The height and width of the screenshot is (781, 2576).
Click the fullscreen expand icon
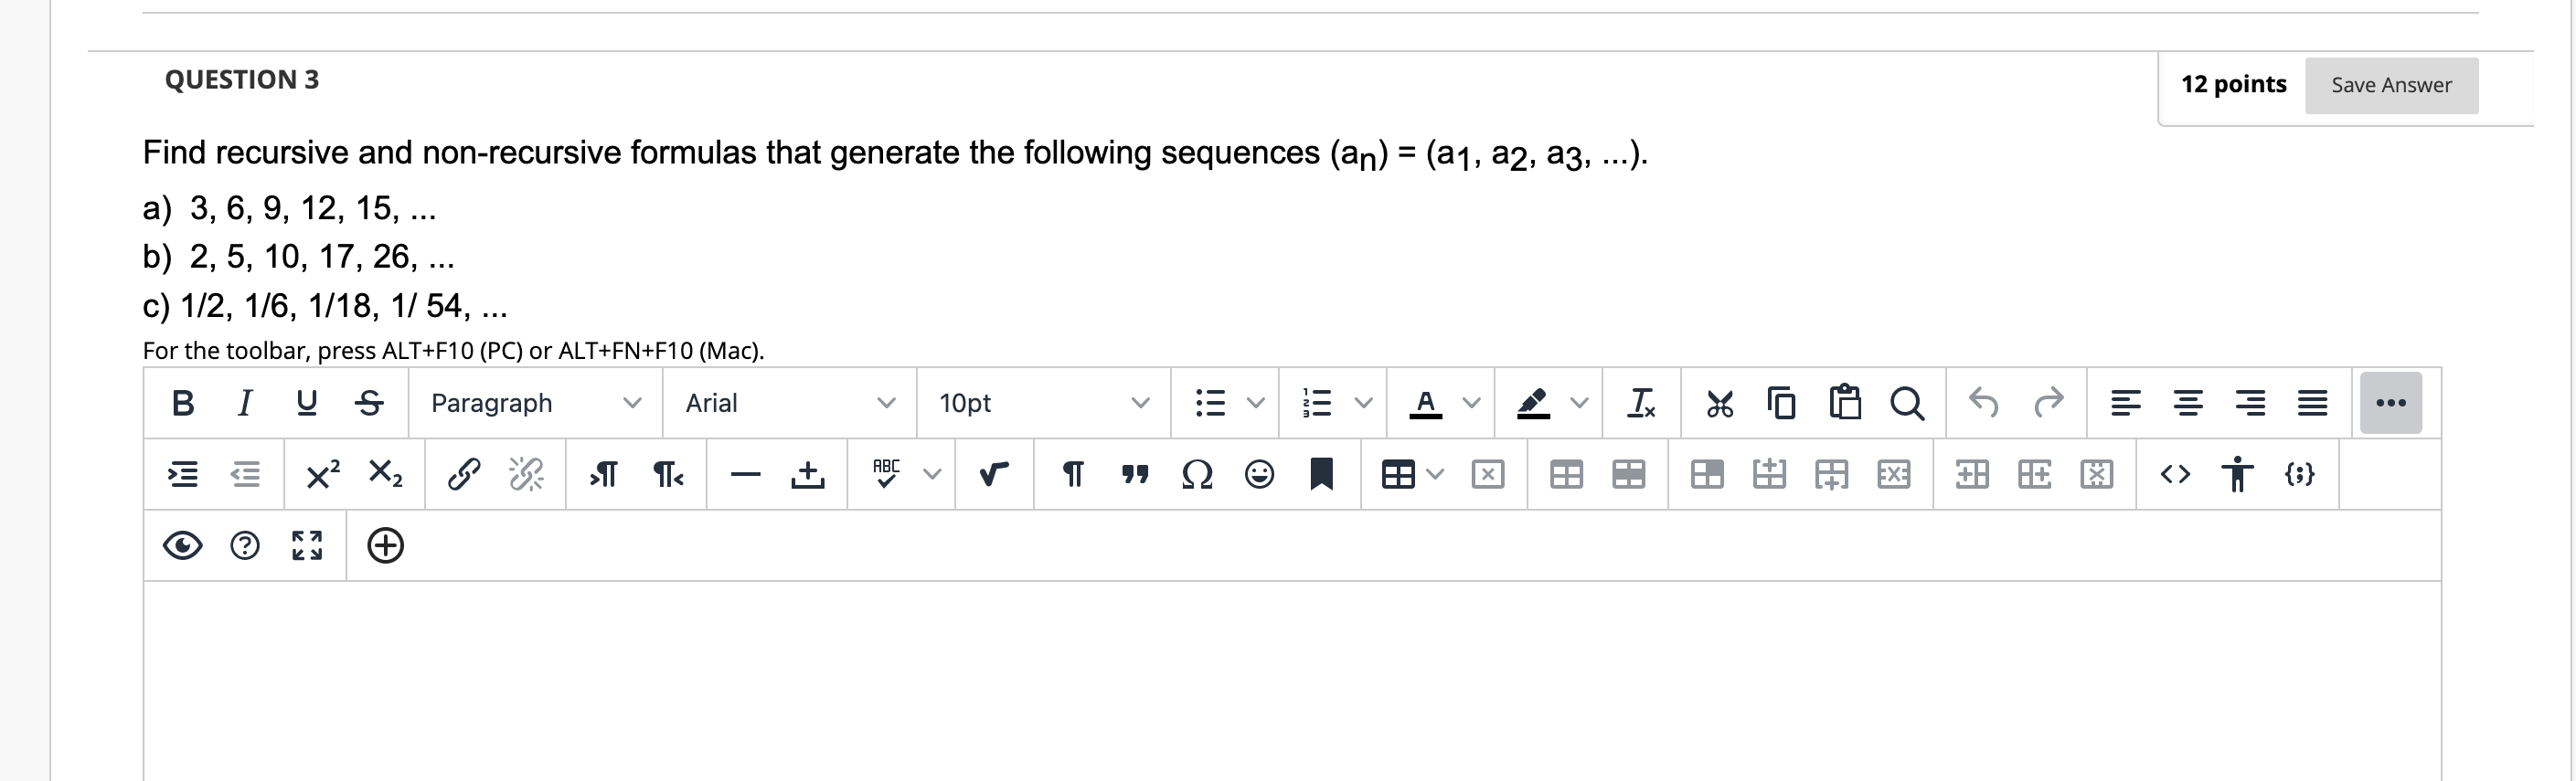307,546
